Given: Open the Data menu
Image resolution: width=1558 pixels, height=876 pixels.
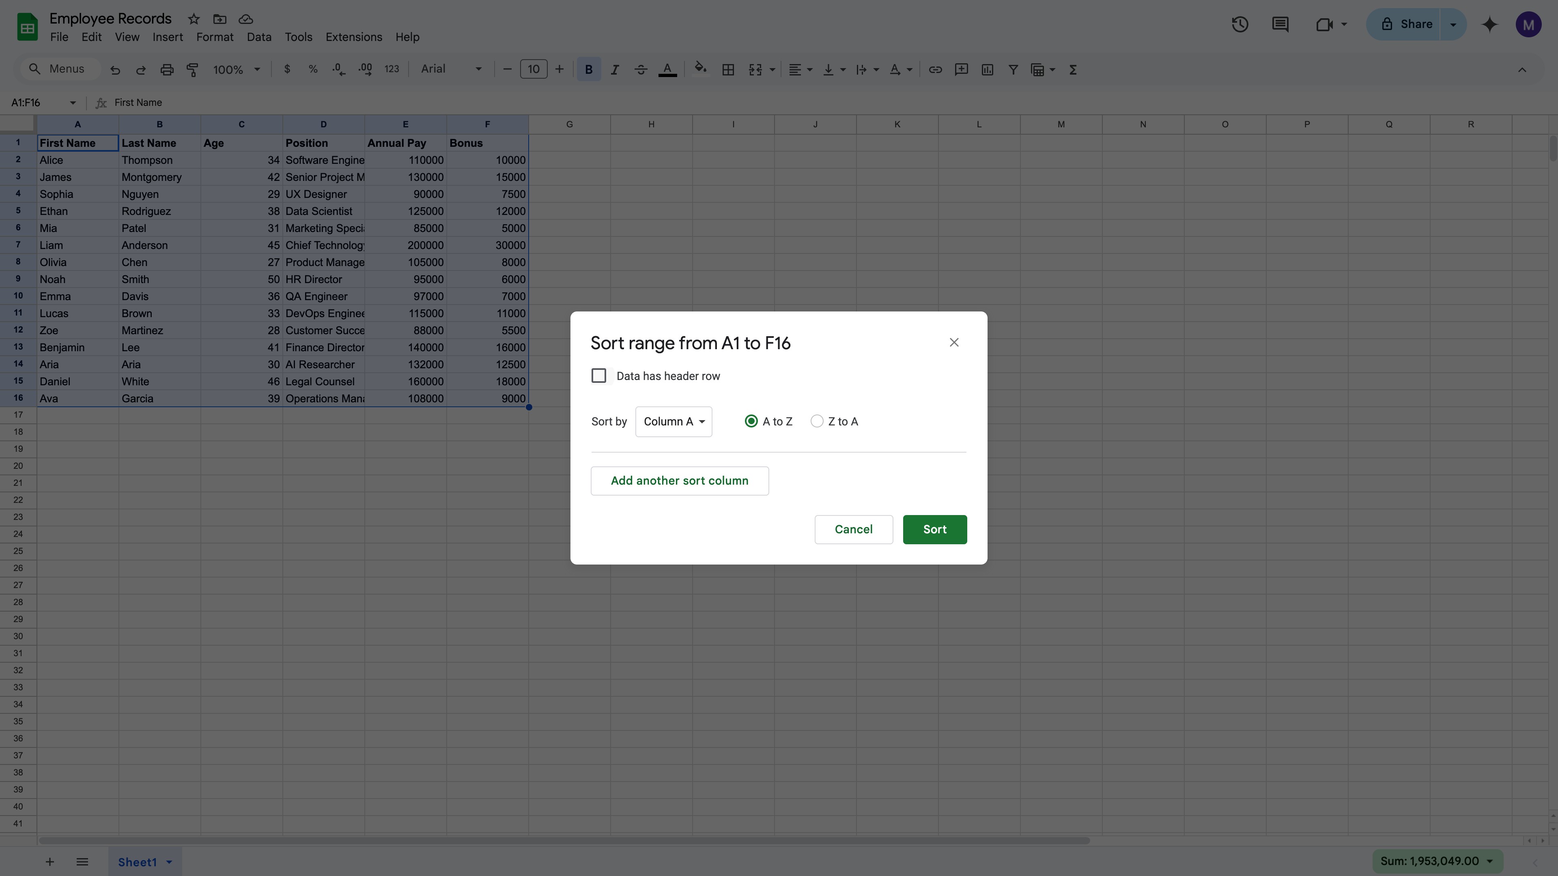Looking at the screenshot, I should [259, 37].
